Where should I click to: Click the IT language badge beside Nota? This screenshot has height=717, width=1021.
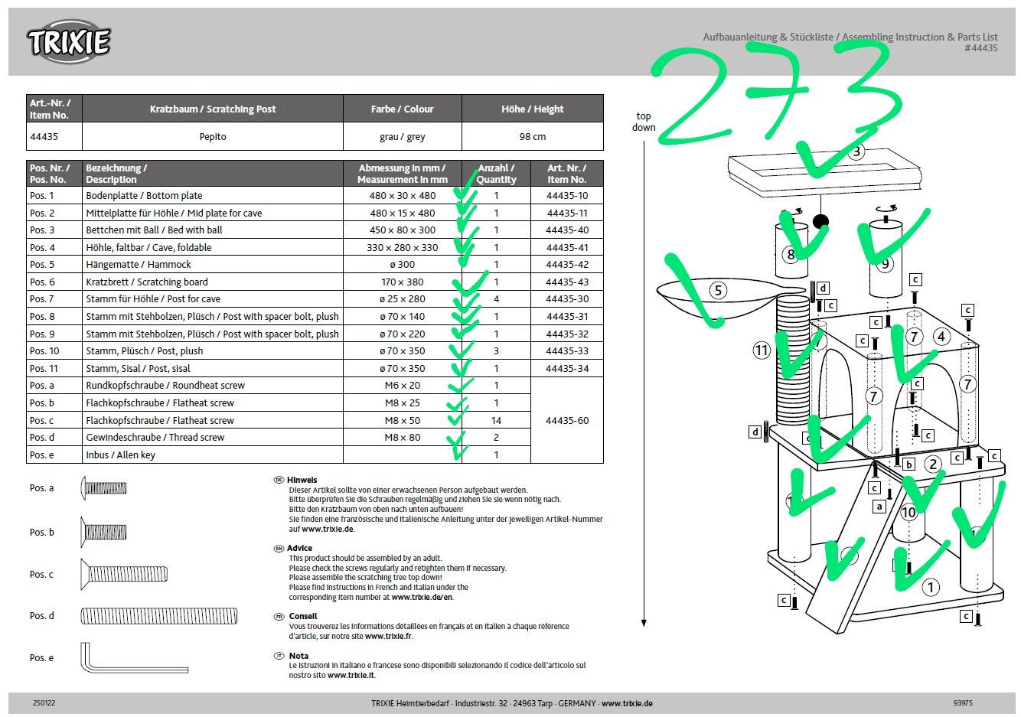(279, 656)
